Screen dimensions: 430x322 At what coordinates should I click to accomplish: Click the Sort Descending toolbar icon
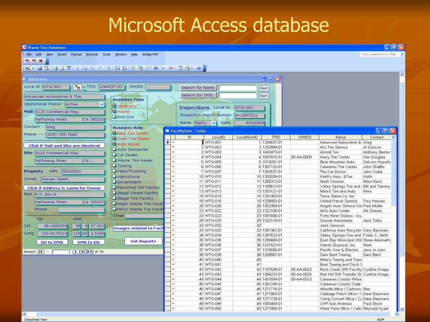pyautogui.click(x=124, y=68)
